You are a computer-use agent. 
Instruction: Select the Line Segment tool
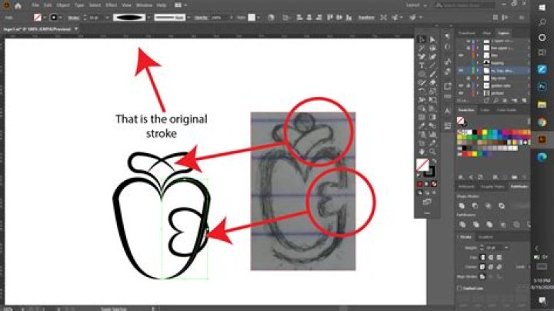432,65
